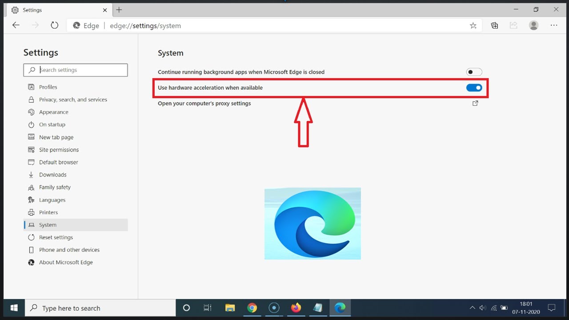This screenshot has width=569, height=320.
Task: Open the blue circular app on taskbar
Action: [274, 308]
